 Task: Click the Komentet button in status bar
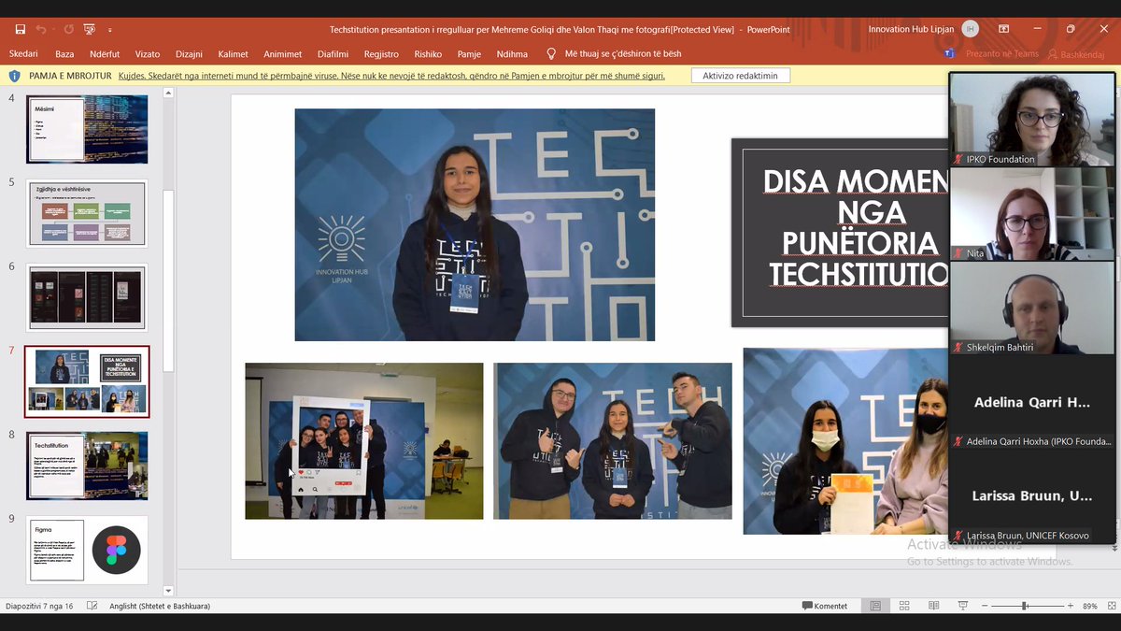(825, 606)
